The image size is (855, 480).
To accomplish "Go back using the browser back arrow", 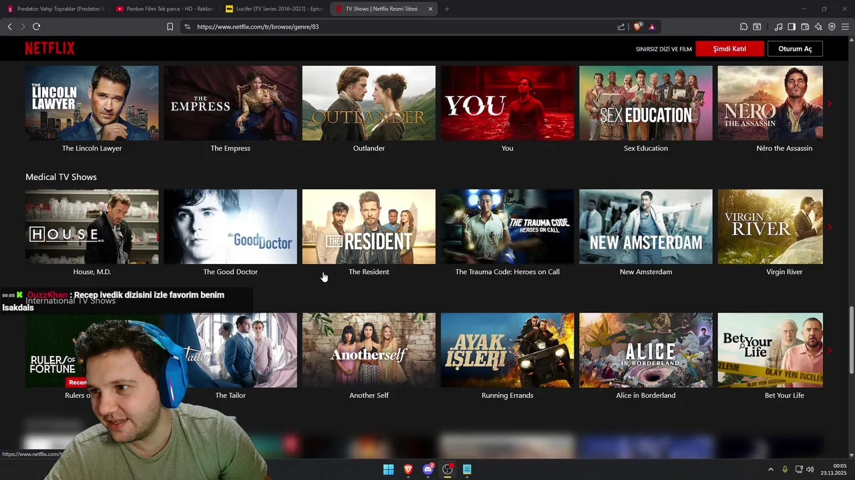I will click(9, 27).
